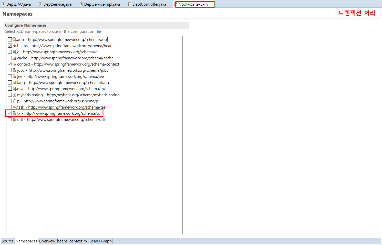Click the 'Select XSD namespaces' description text
Image resolution: width=382 pixels, height=245 pixels.
[53, 31]
